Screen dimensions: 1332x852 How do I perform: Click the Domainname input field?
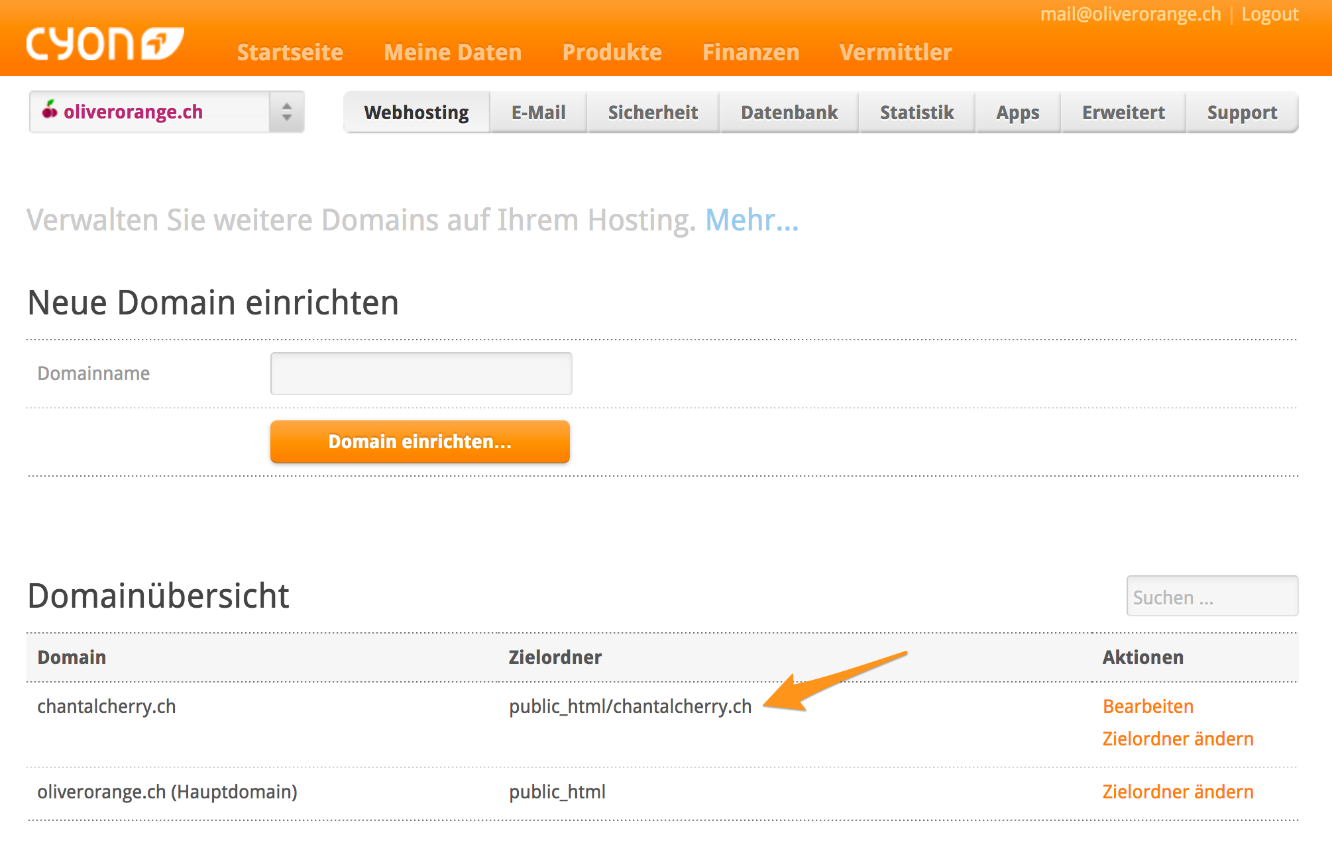click(x=421, y=374)
